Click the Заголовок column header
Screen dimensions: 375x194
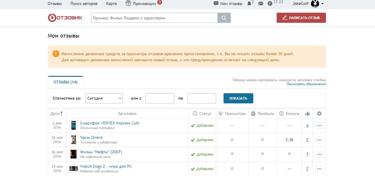coord(127,113)
